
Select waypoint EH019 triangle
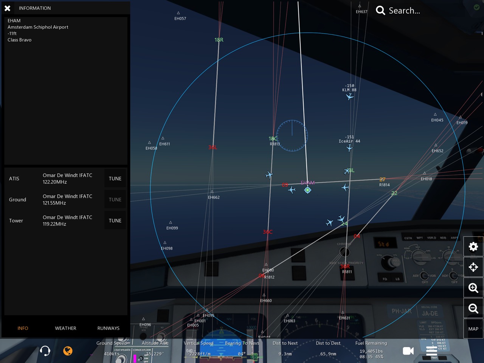tap(460, 117)
